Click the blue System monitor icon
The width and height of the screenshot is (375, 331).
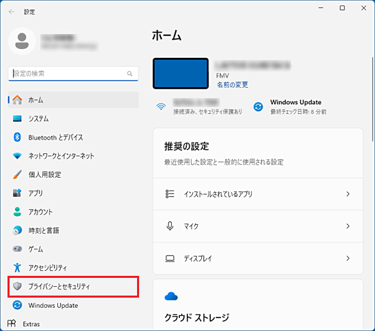(17, 119)
